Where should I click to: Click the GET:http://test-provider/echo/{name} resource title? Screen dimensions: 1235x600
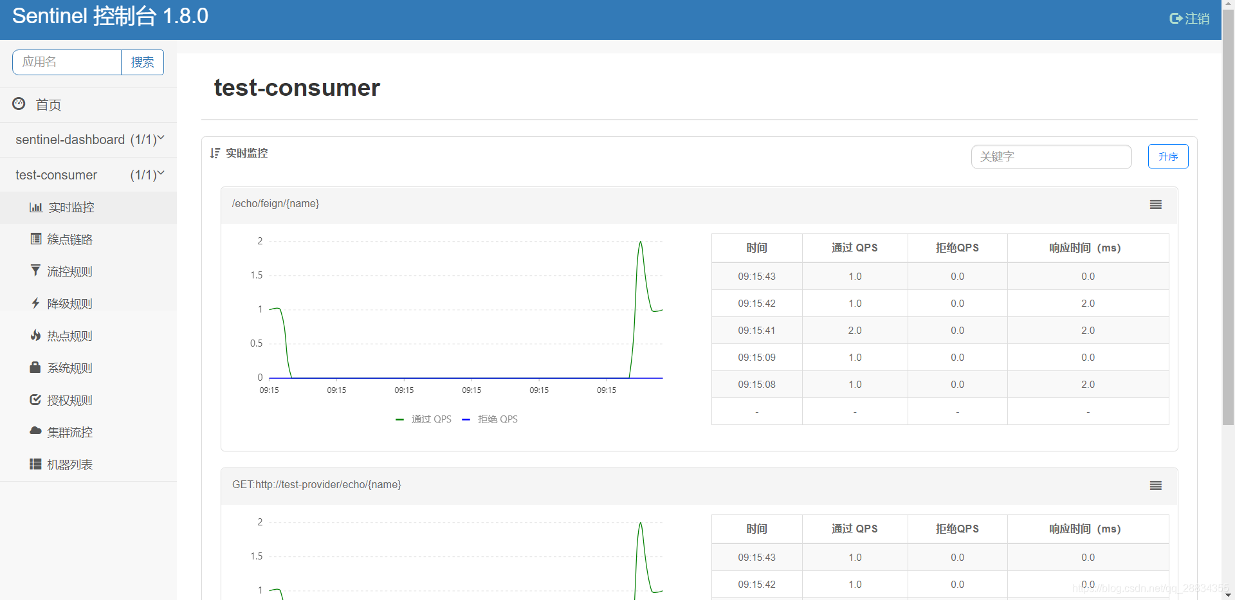(x=316, y=485)
